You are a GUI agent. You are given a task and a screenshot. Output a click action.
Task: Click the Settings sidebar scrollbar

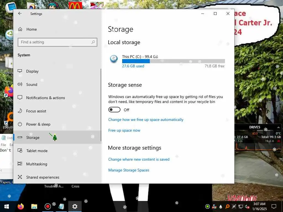[101, 105]
